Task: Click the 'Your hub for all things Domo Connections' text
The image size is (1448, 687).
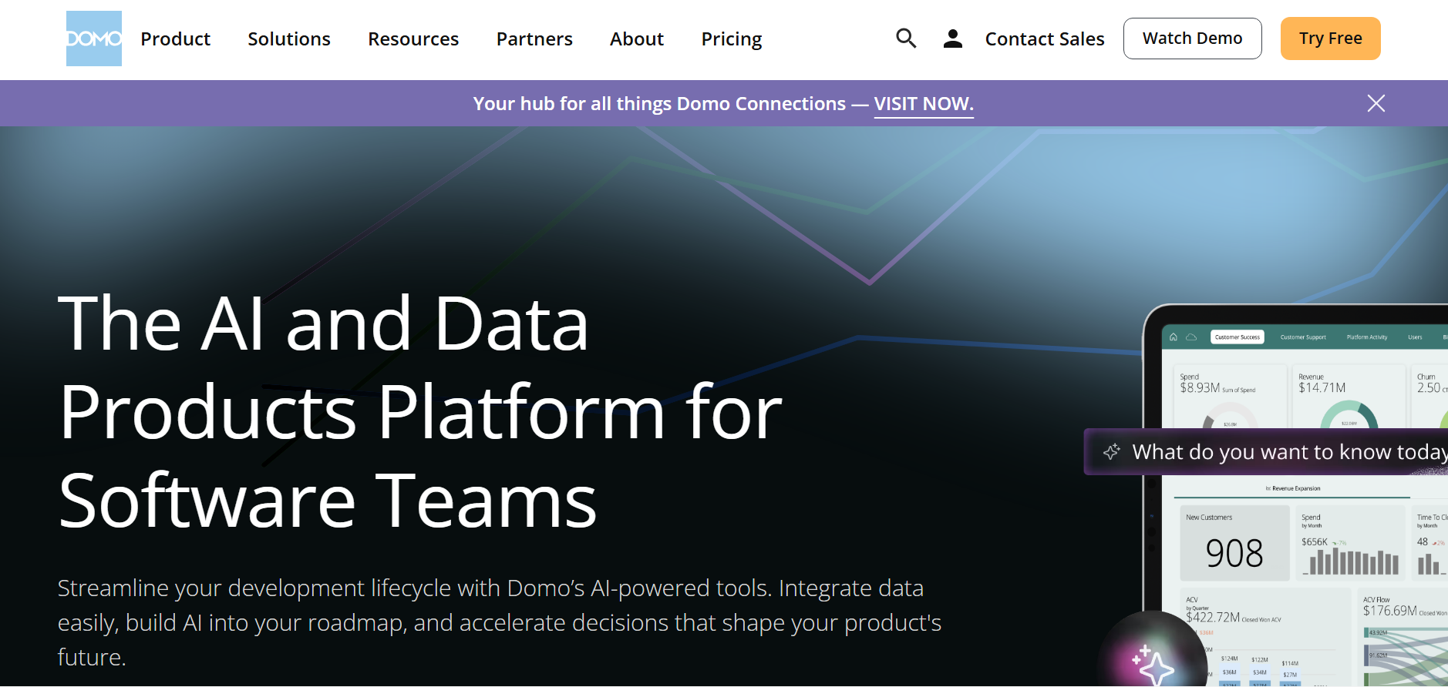Action: click(x=659, y=104)
